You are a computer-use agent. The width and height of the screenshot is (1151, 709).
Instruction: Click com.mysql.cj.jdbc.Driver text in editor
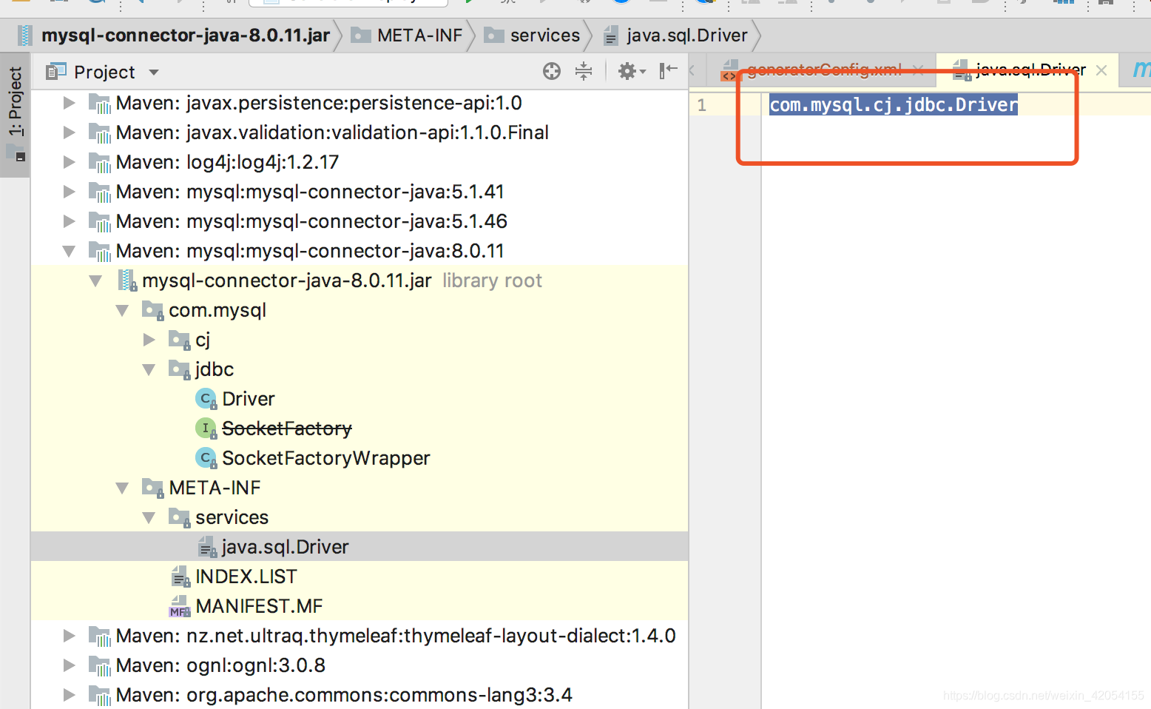pos(894,104)
